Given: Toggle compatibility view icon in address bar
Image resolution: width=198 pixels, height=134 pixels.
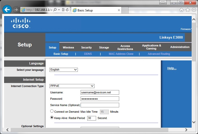Looking at the screenshot, I should (63, 10).
